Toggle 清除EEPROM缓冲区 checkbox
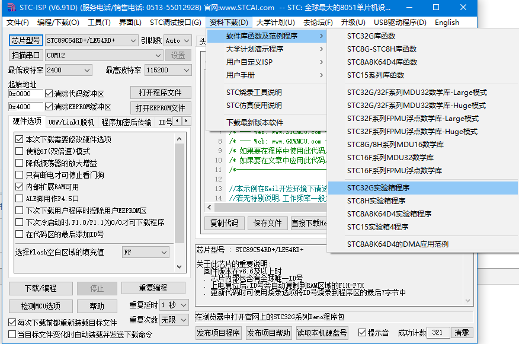 pos(49,107)
